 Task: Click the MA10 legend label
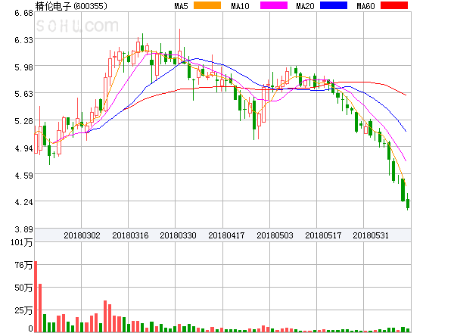click(240, 6)
